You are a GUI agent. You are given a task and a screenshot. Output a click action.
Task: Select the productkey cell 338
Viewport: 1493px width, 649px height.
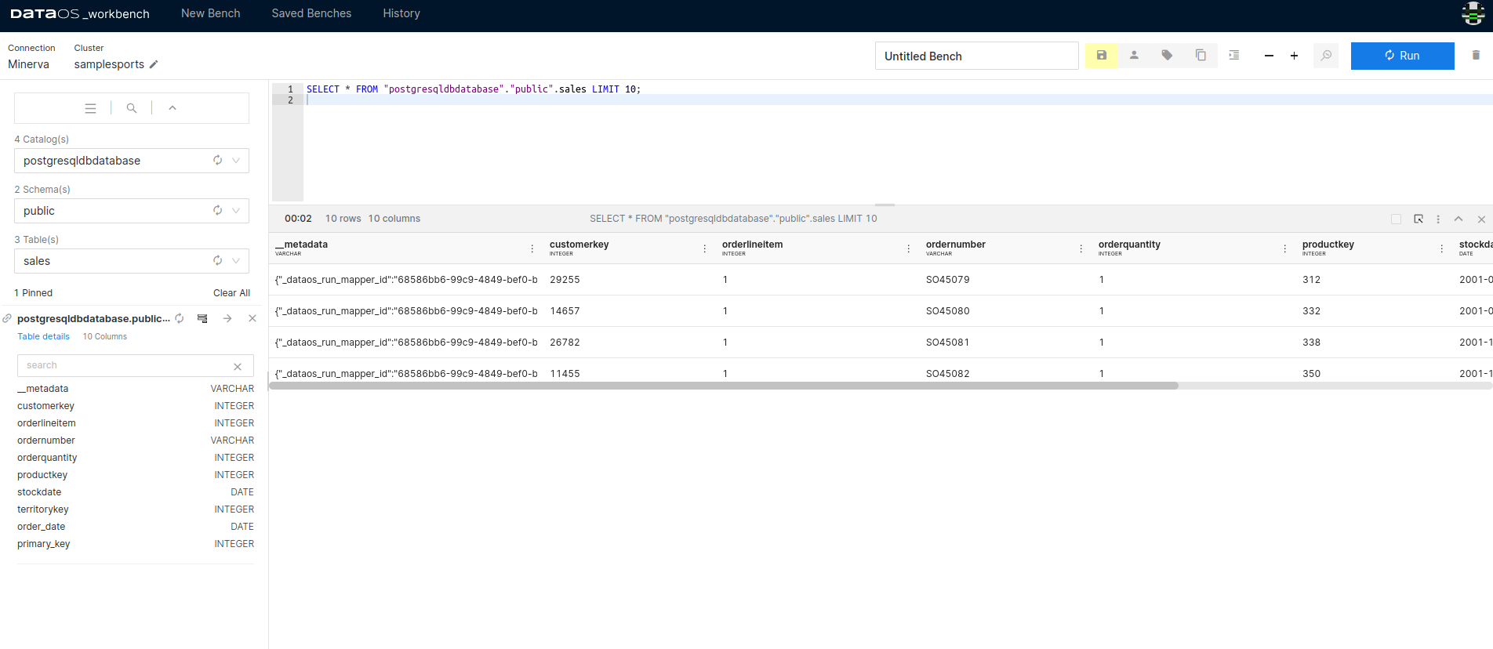coord(1311,343)
